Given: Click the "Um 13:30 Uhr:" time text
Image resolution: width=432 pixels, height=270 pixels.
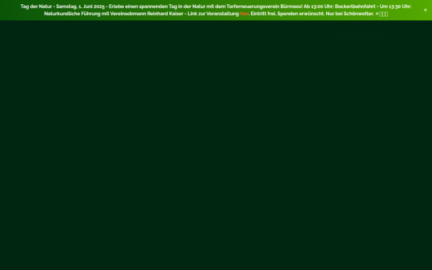Looking at the screenshot, I should tap(395, 6).
